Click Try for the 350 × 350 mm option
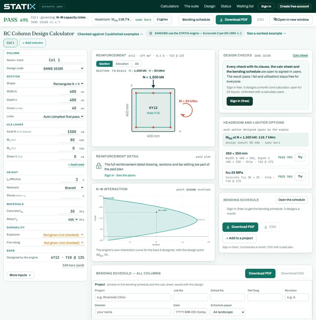 (x=300, y=157)
